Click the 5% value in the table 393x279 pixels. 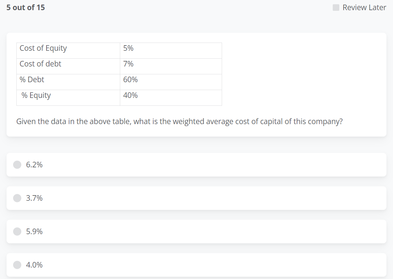[128, 48]
